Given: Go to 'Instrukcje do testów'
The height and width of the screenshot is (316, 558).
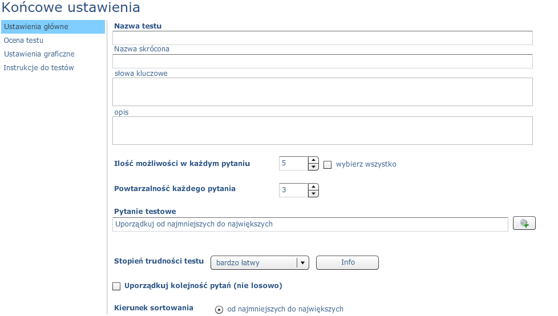Looking at the screenshot, I should [x=39, y=68].
